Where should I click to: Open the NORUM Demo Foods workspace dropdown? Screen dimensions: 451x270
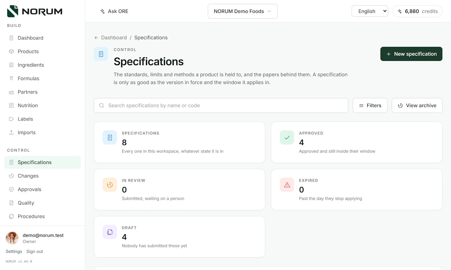pos(243,11)
